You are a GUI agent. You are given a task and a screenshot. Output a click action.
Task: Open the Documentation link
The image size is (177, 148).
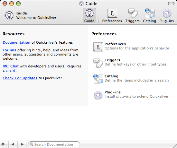[x=16, y=42]
